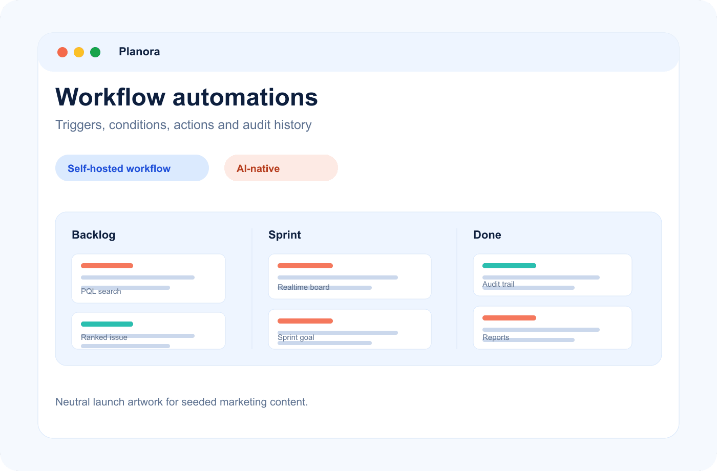Screen dimensions: 717x471
Task: Click the orange tag on Sprint goal card
Action: (305, 321)
